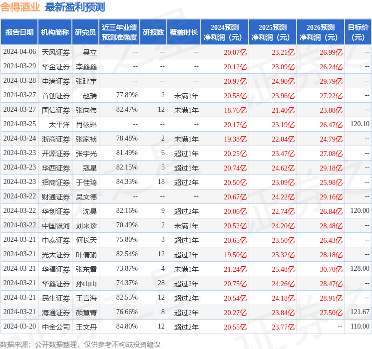The image size is (372, 349).
Task: Select the date 2024-04-06 cell
Action: click(x=19, y=52)
